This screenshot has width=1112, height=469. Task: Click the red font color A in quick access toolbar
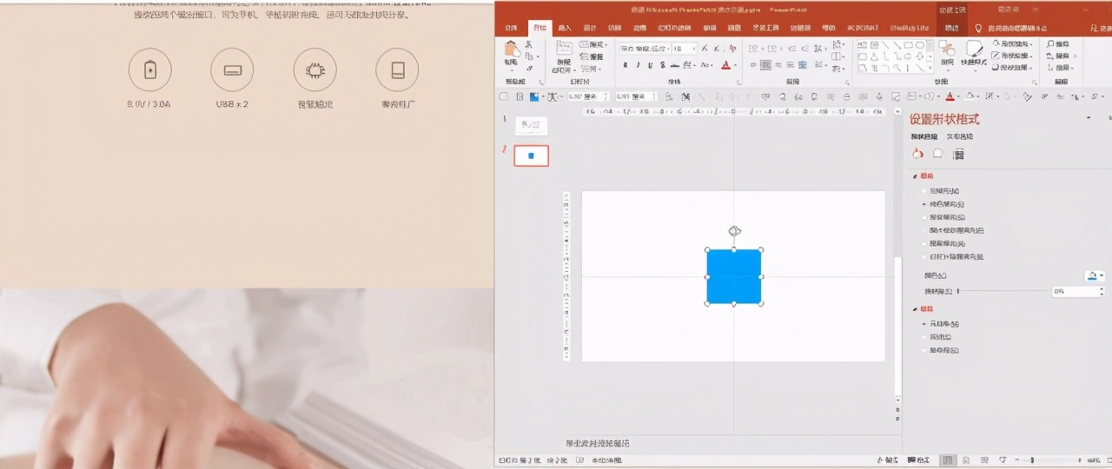pos(950,96)
